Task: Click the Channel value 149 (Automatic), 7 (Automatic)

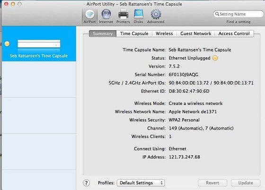Action: tap(201, 128)
